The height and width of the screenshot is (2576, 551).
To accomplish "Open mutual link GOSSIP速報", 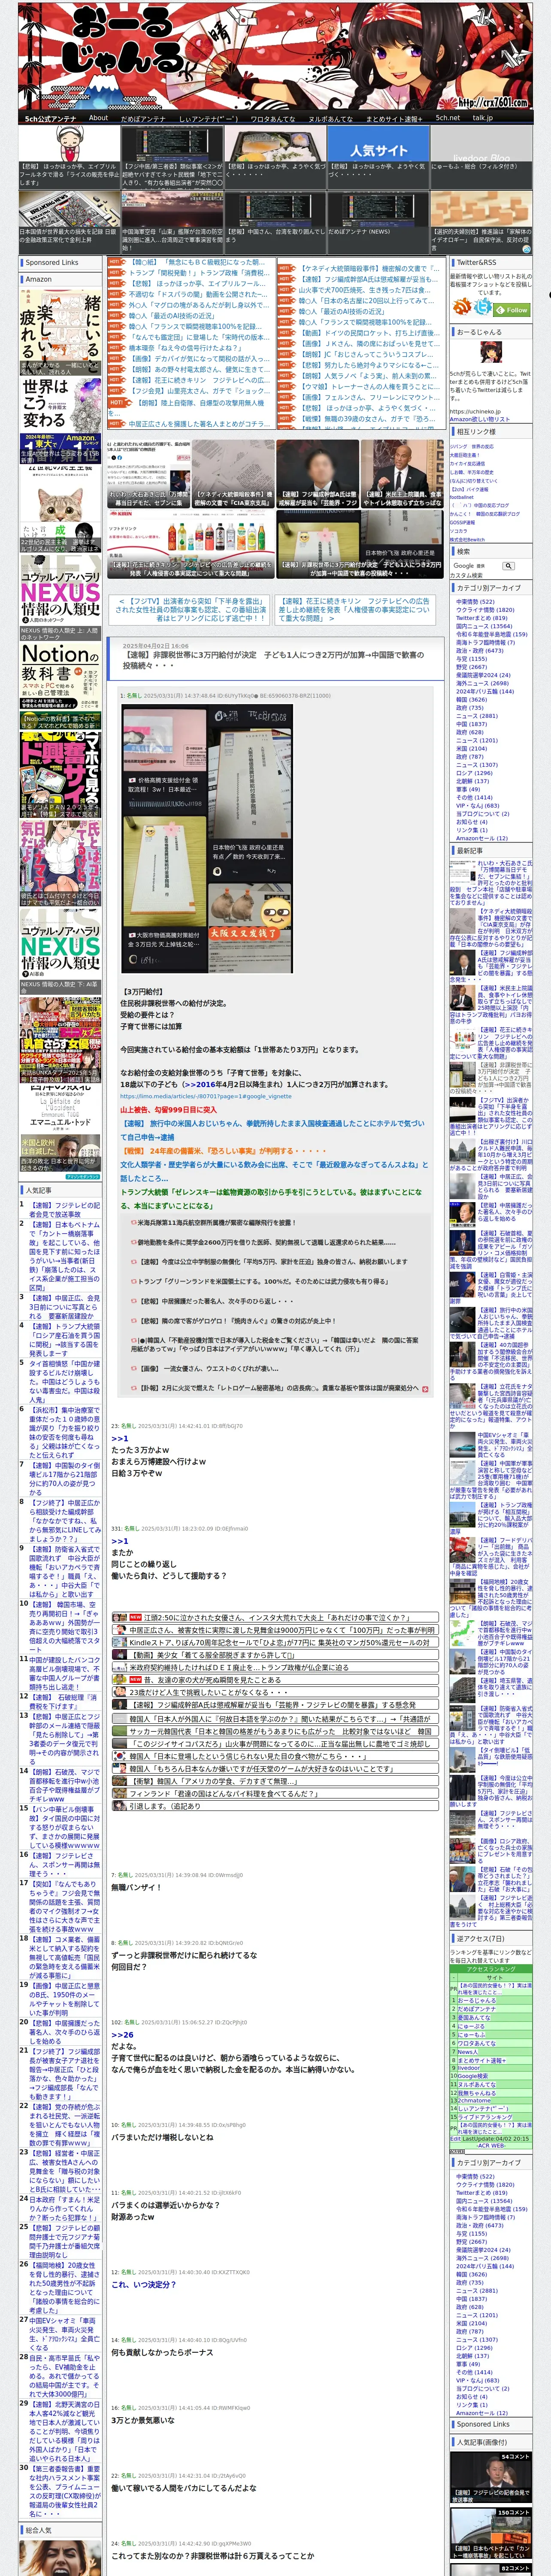I will [462, 522].
